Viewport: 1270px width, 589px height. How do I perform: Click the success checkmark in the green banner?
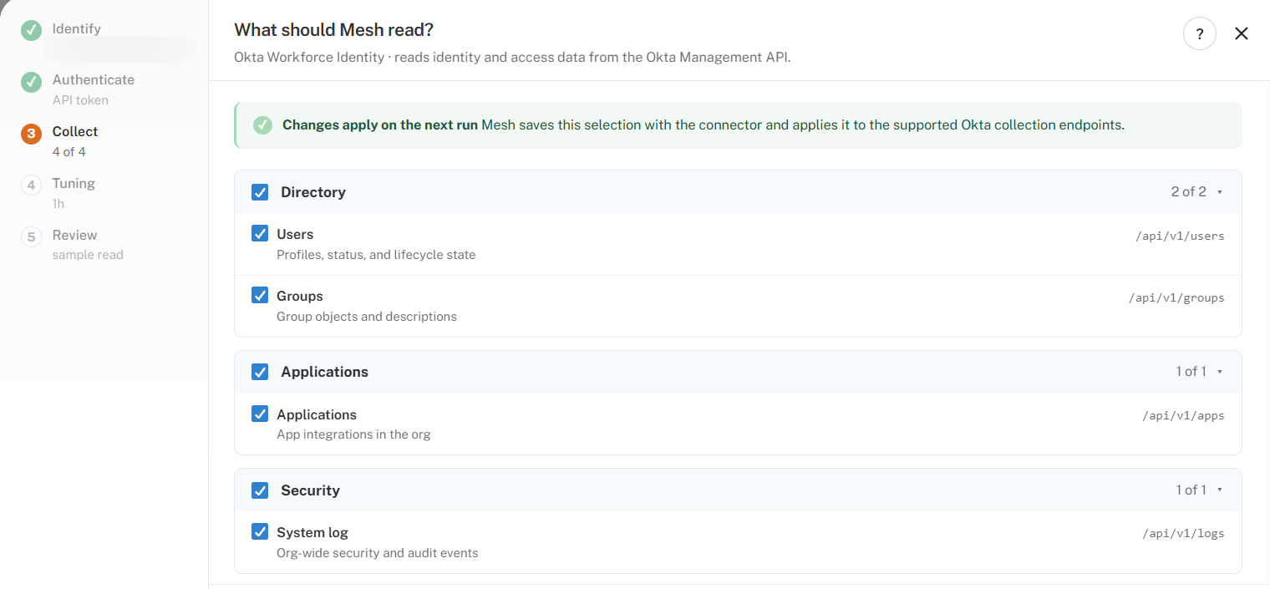[x=262, y=125]
